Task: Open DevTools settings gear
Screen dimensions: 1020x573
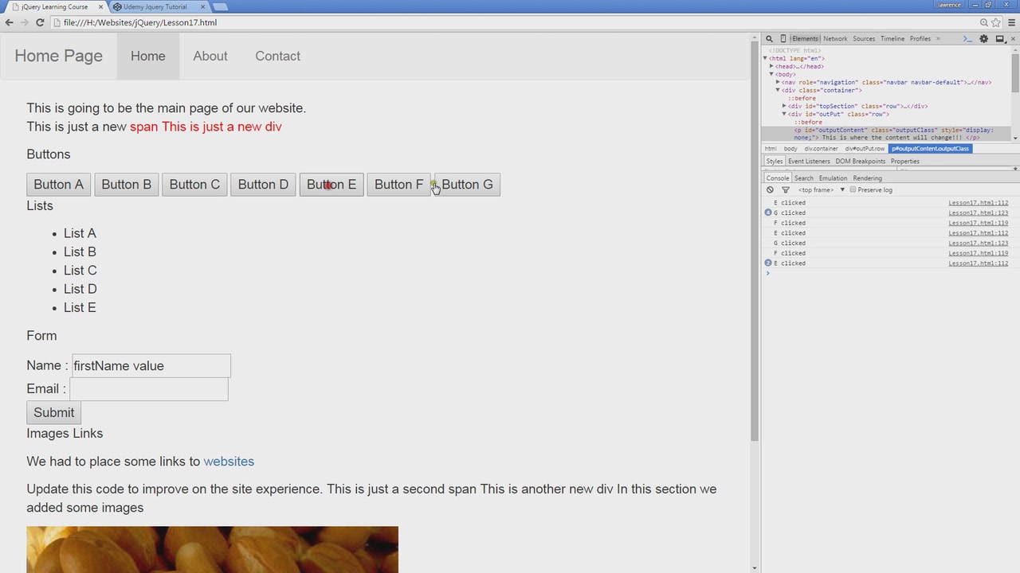Action: [x=984, y=38]
